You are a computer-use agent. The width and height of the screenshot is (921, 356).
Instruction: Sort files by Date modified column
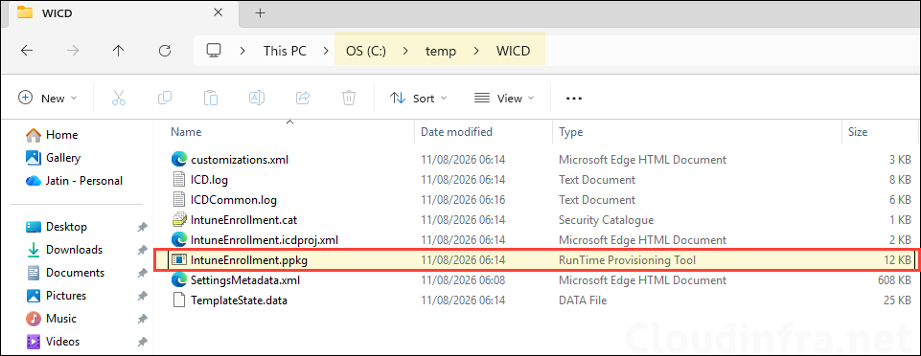point(456,132)
